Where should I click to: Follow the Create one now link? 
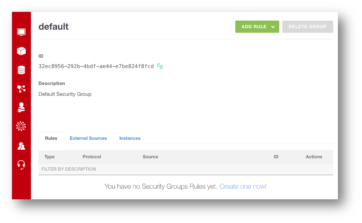pos(243,186)
